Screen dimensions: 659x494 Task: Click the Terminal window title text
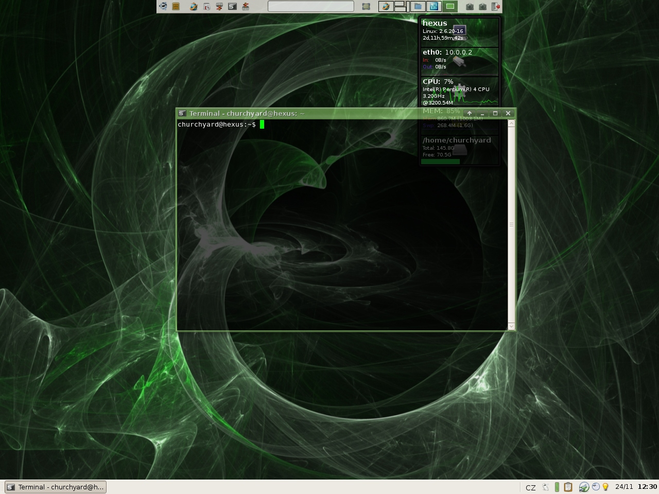click(247, 113)
